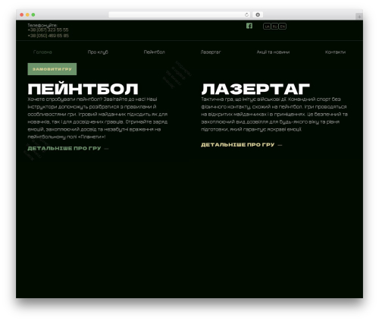Screen dimensions: 379x321
Task: Switch site language to EN
Action: point(283,27)
